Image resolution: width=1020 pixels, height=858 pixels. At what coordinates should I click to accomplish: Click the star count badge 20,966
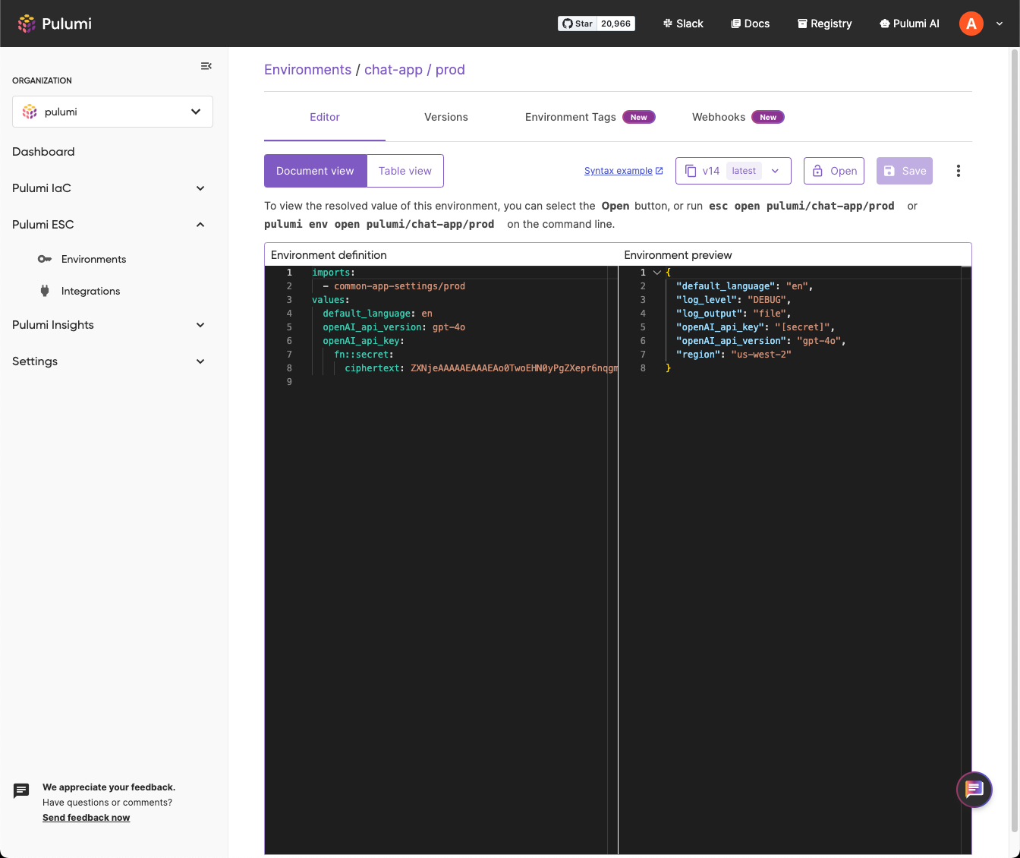click(x=616, y=24)
